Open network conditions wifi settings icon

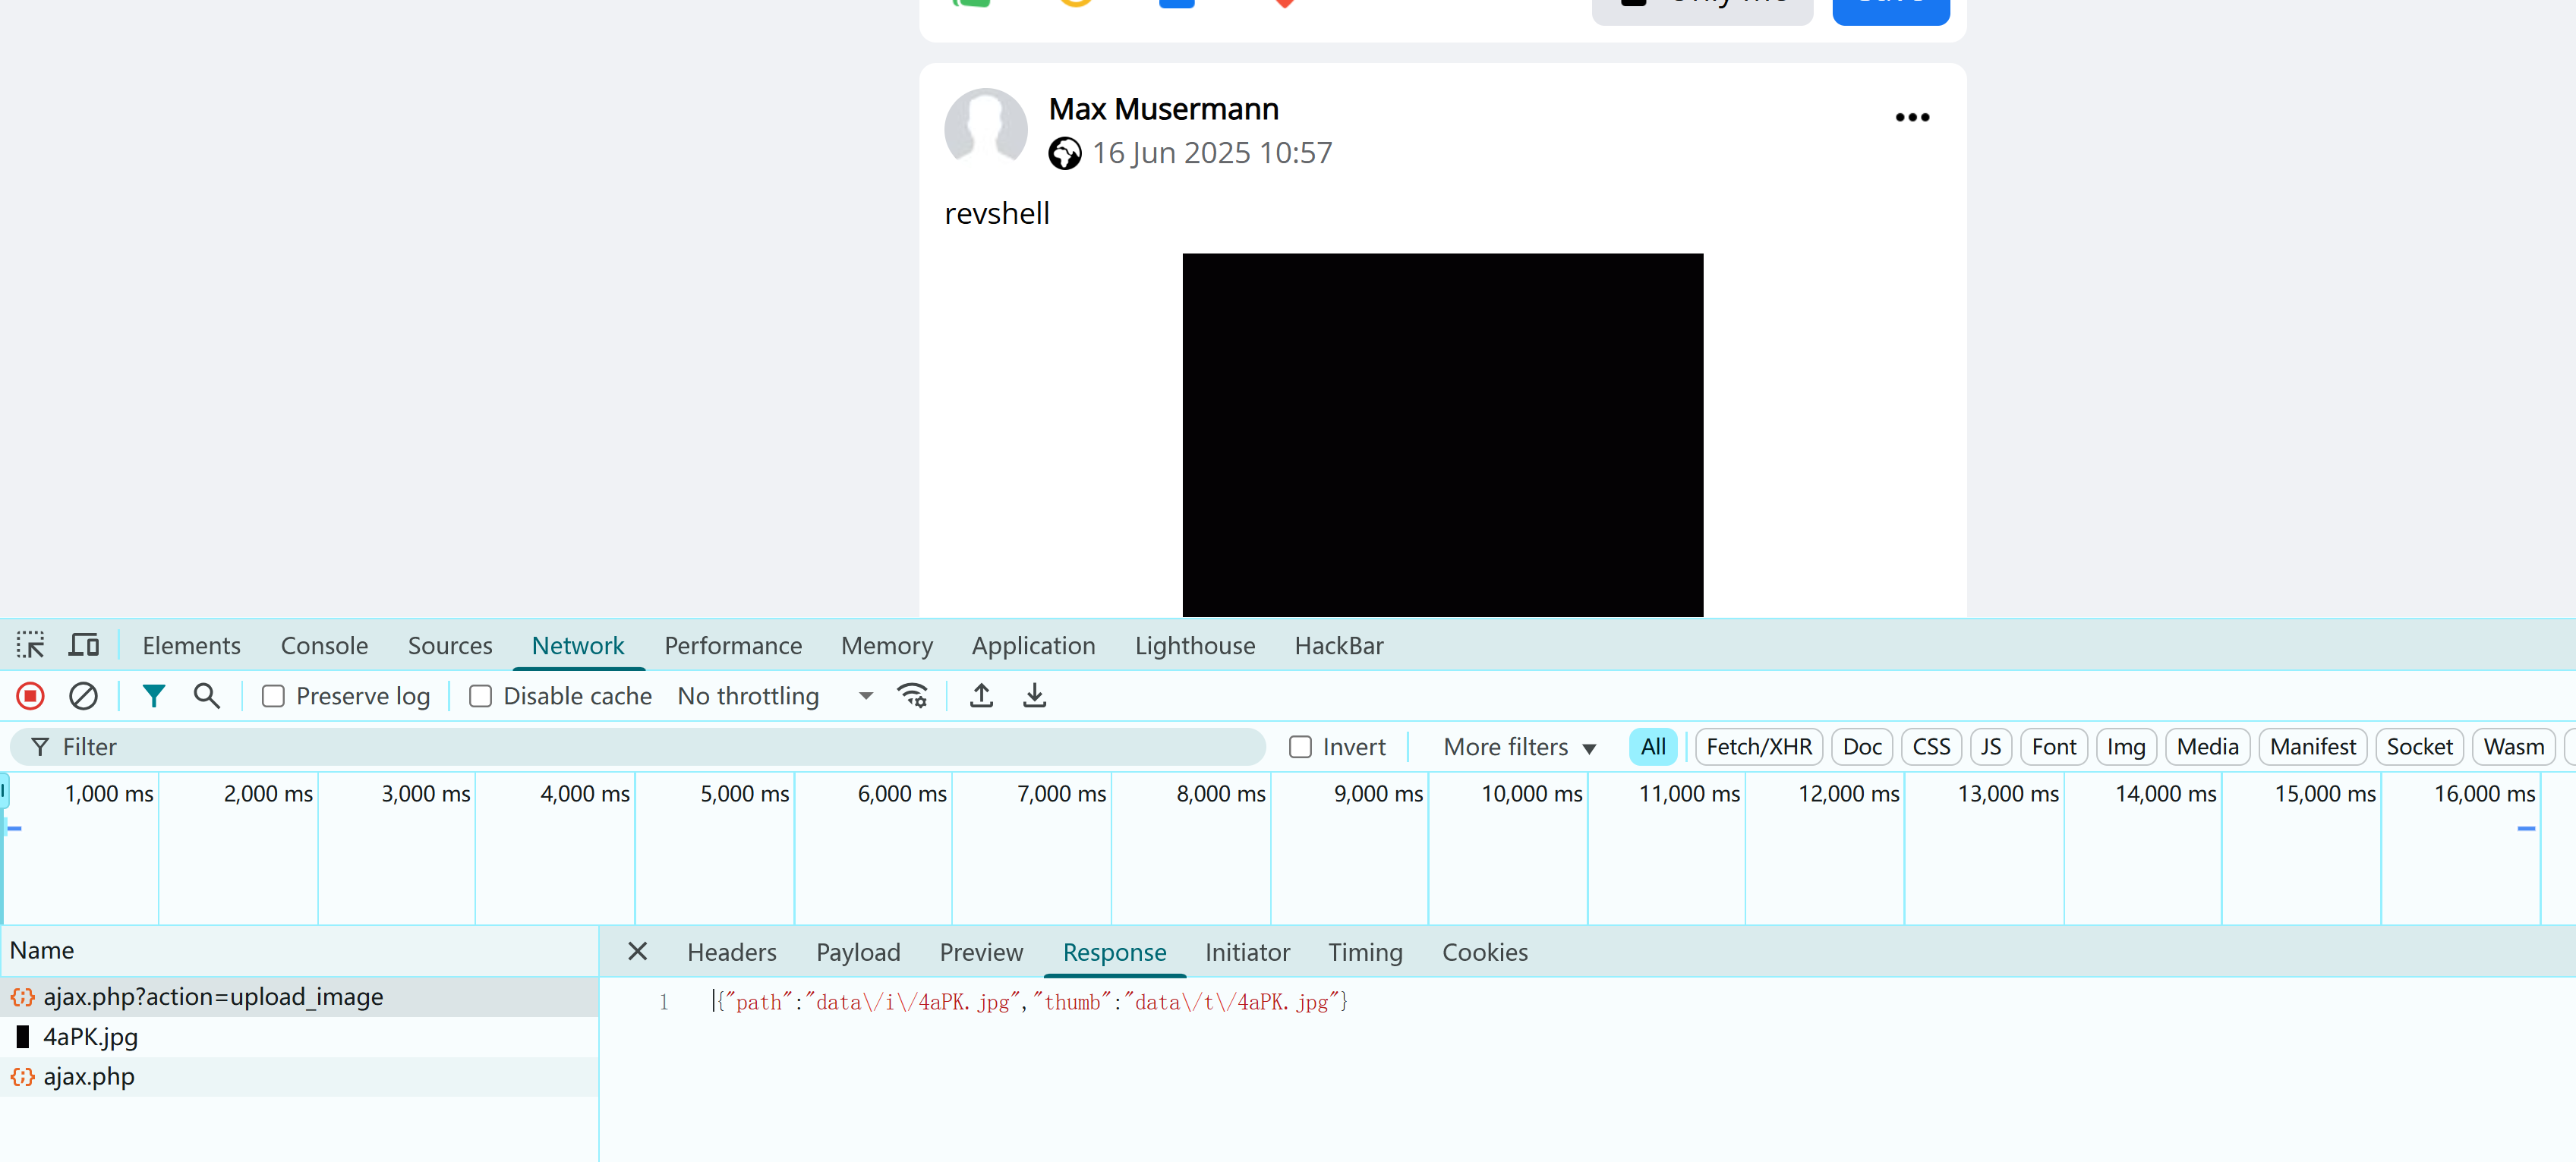pyautogui.click(x=913, y=696)
